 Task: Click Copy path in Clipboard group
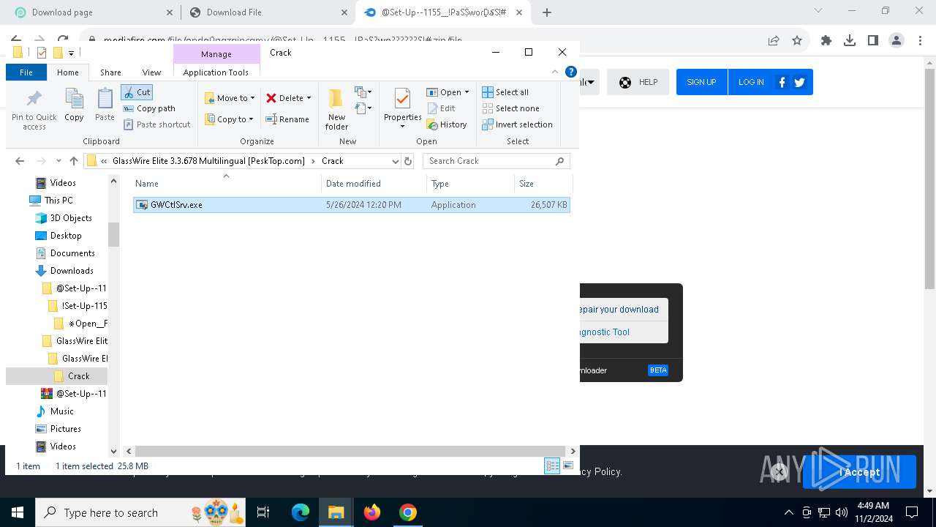pos(149,108)
